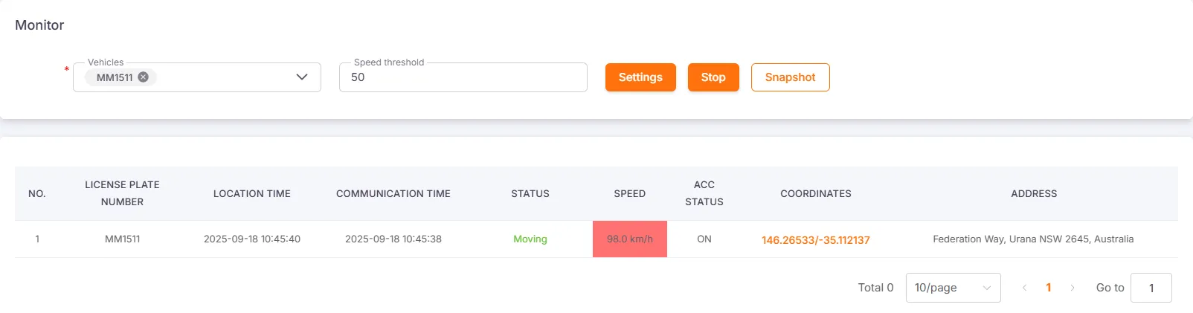Click the green Moving status text
1193x313 pixels.
coord(530,239)
